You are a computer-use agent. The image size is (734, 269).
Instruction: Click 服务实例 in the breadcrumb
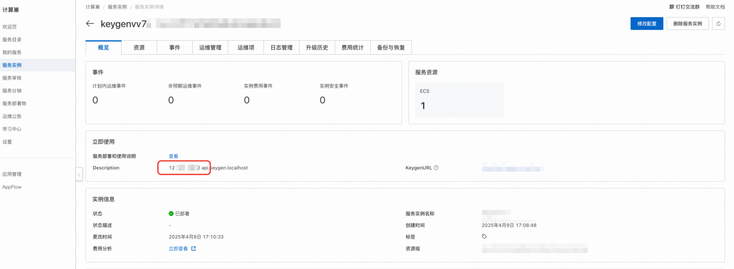click(117, 7)
